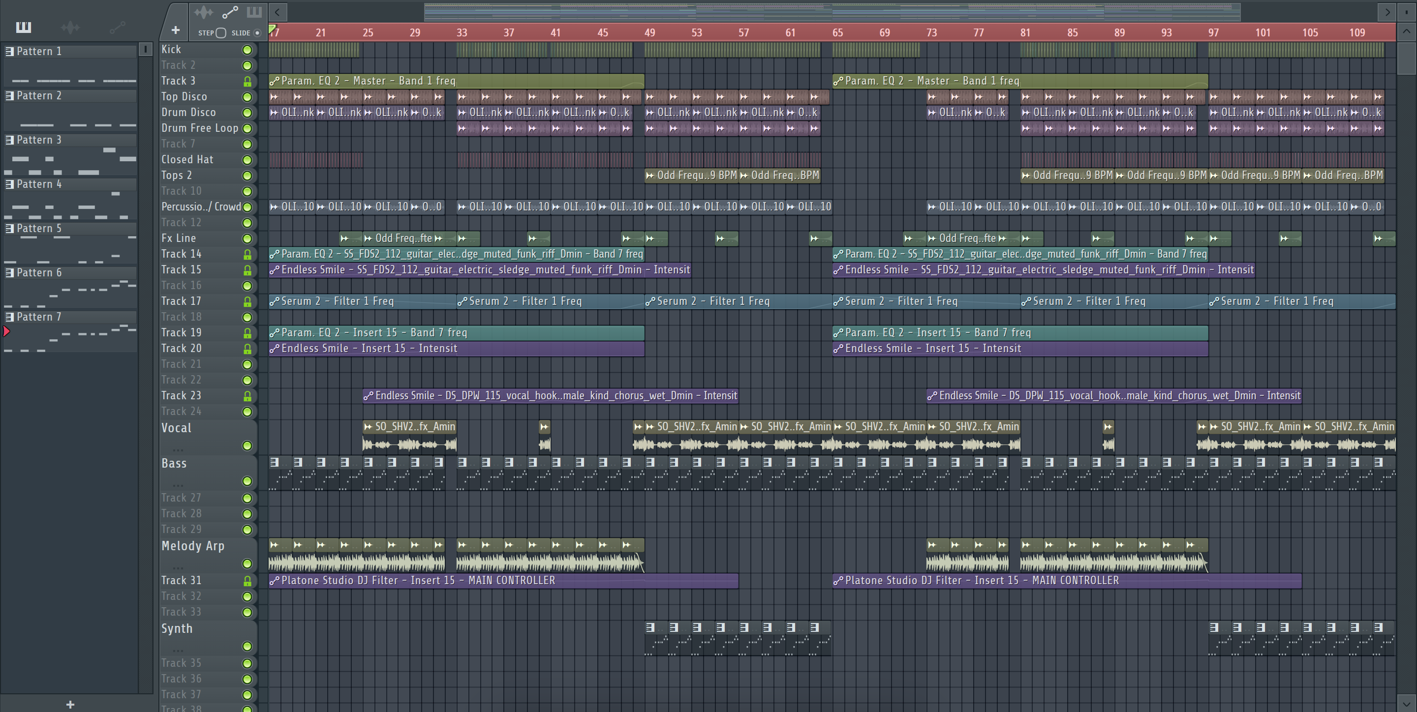Image resolution: width=1417 pixels, height=712 pixels.
Task: Show automation clips in the picker panel
Action: 117,27
